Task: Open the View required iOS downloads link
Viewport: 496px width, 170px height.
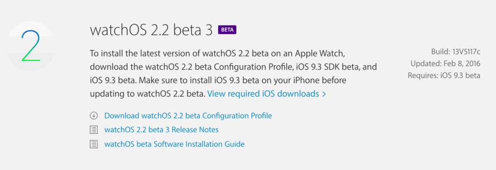Action: pyautogui.click(x=263, y=94)
